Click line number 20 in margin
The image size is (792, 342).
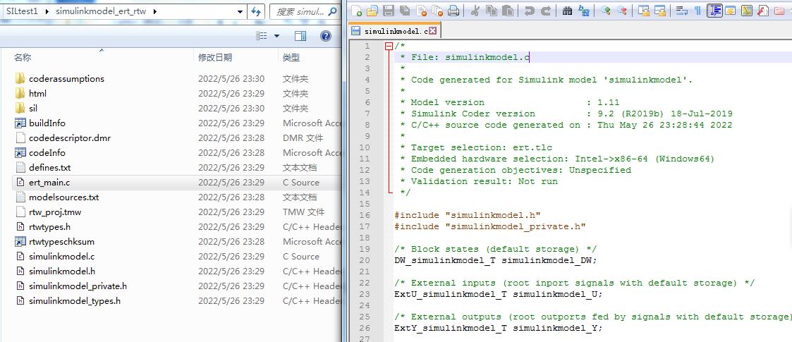[365, 260]
